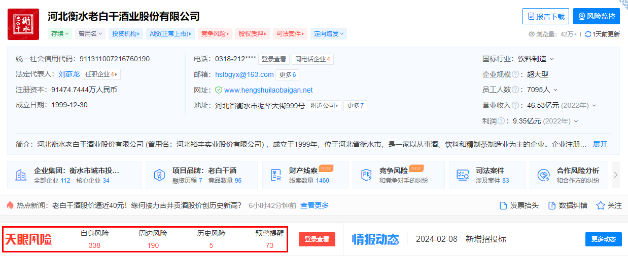The image size is (628, 256).
Task: Open the A股(正常上市) tag
Action: click(x=170, y=34)
